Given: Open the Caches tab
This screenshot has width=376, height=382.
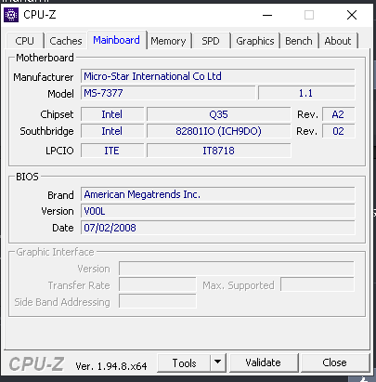Looking at the screenshot, I should point(66,41).
